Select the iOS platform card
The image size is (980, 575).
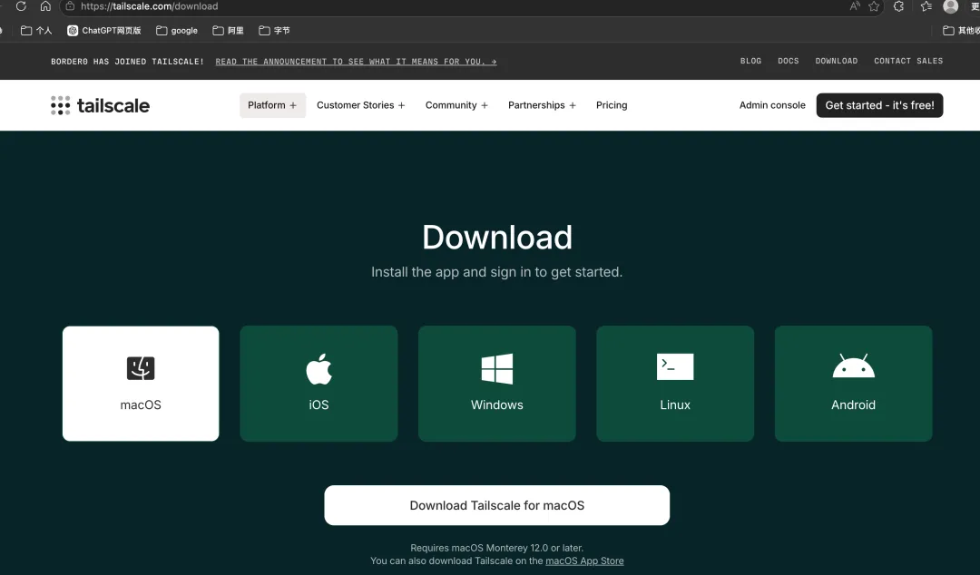[x=318, y=383]
